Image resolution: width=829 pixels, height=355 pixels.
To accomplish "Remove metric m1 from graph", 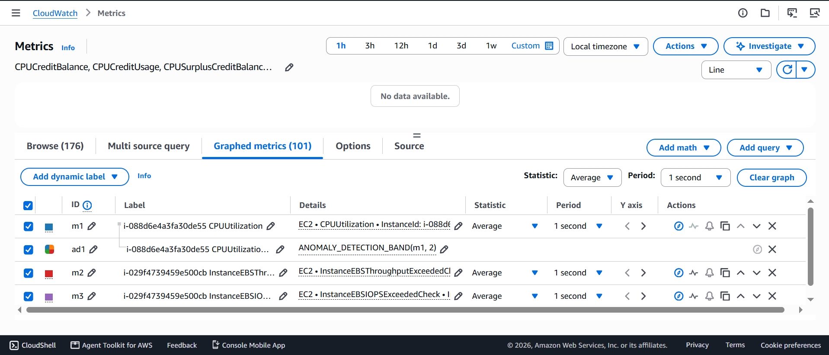I will click(772, 226).
